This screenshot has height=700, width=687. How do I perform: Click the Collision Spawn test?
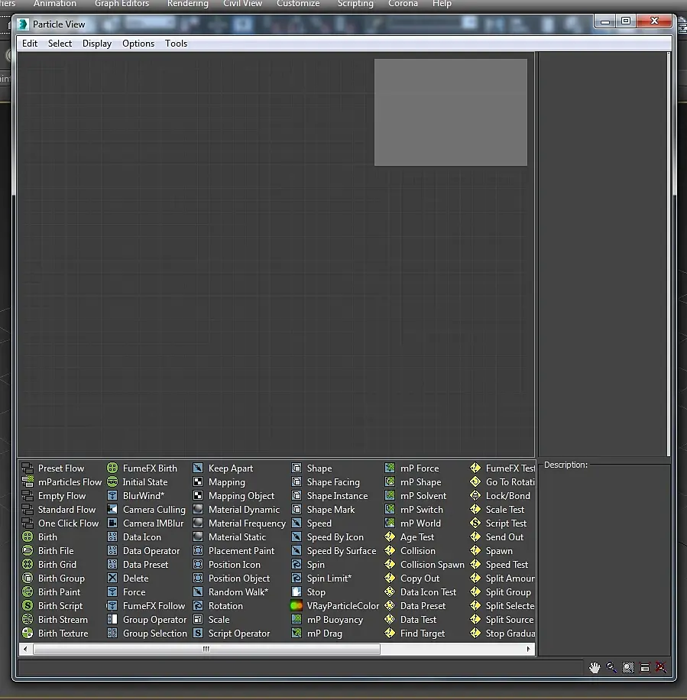point(432,565)
